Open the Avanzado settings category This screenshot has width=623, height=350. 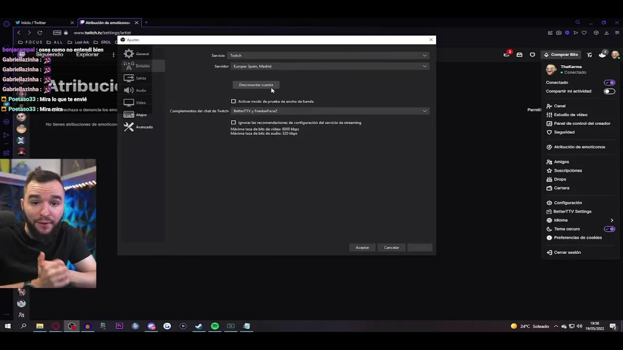pos(139,127)
